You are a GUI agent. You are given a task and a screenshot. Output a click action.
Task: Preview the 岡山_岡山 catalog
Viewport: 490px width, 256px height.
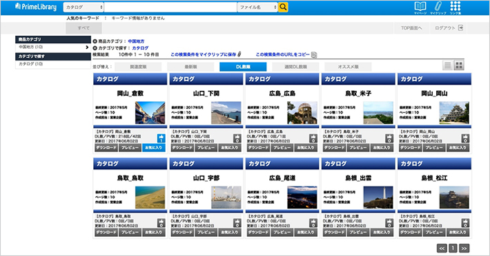pos(434,148)
